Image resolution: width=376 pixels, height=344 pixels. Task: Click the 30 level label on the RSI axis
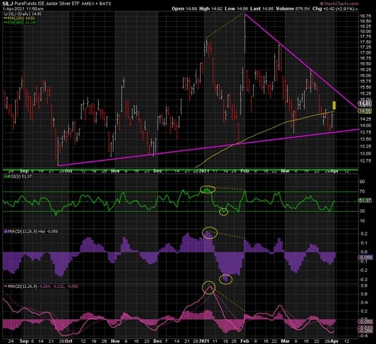pos(362,211)
